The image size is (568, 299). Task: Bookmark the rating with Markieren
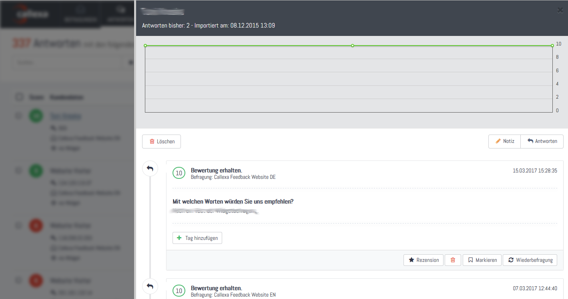[x=482, y=260]
